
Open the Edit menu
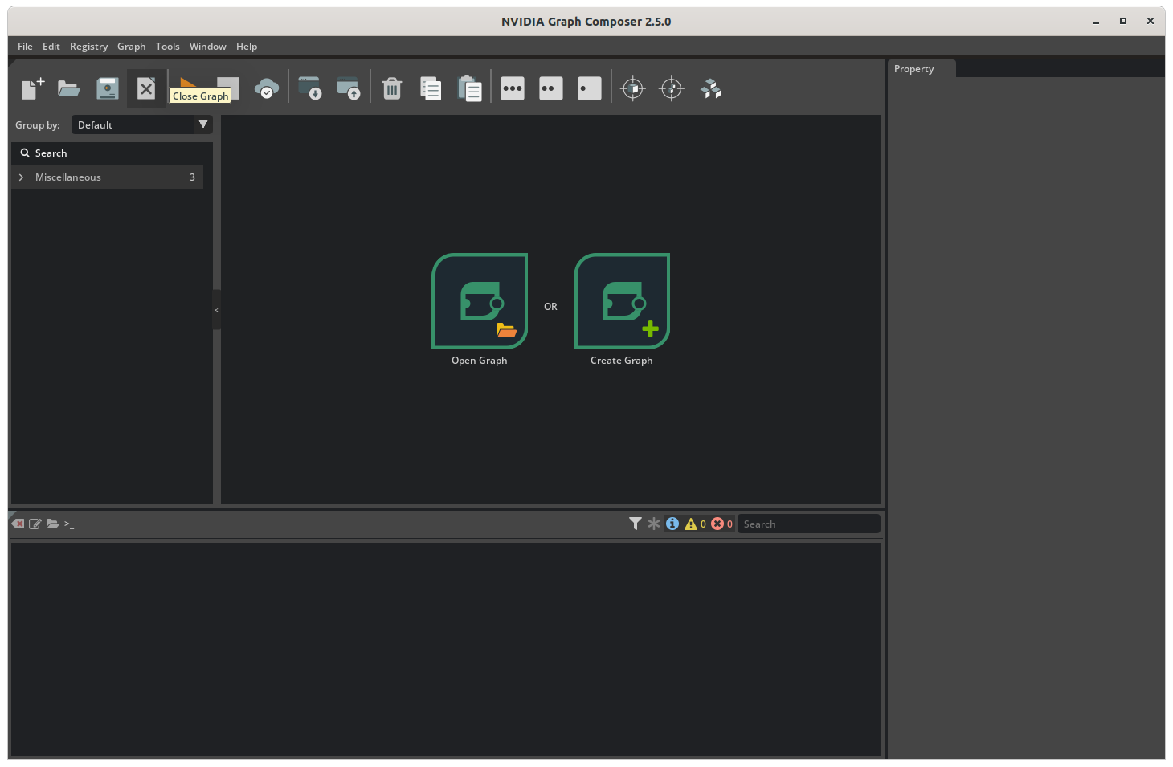51,47
